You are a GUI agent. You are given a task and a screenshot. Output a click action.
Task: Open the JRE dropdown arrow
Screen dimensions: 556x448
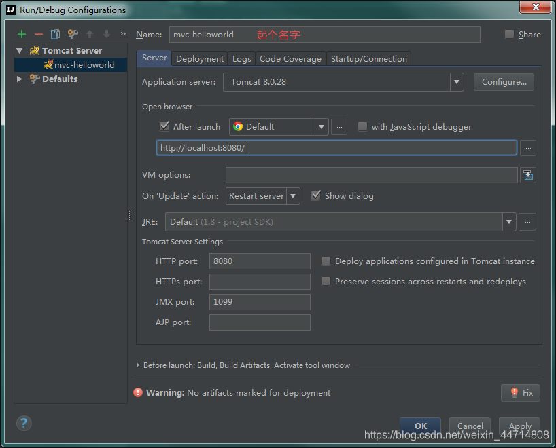[x=509, y=222]
